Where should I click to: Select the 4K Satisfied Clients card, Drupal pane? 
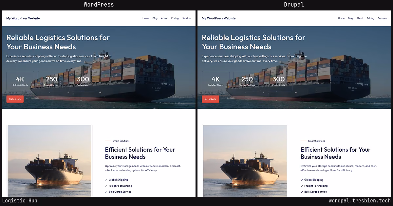216,81
